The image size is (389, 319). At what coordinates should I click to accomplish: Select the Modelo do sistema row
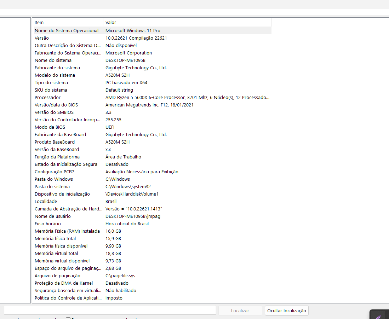pos(152,75)
